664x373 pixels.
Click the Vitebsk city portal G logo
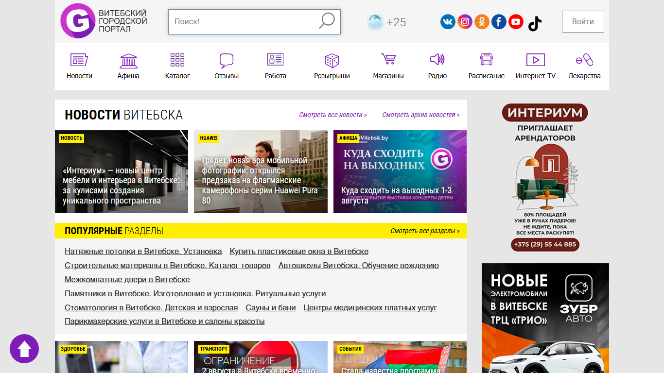coord(78,21)
